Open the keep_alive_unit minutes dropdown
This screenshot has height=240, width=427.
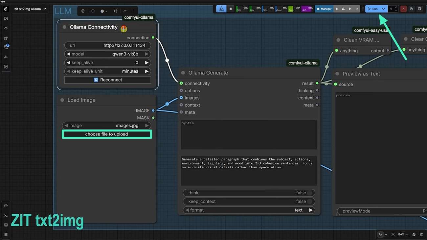(107, 71)
